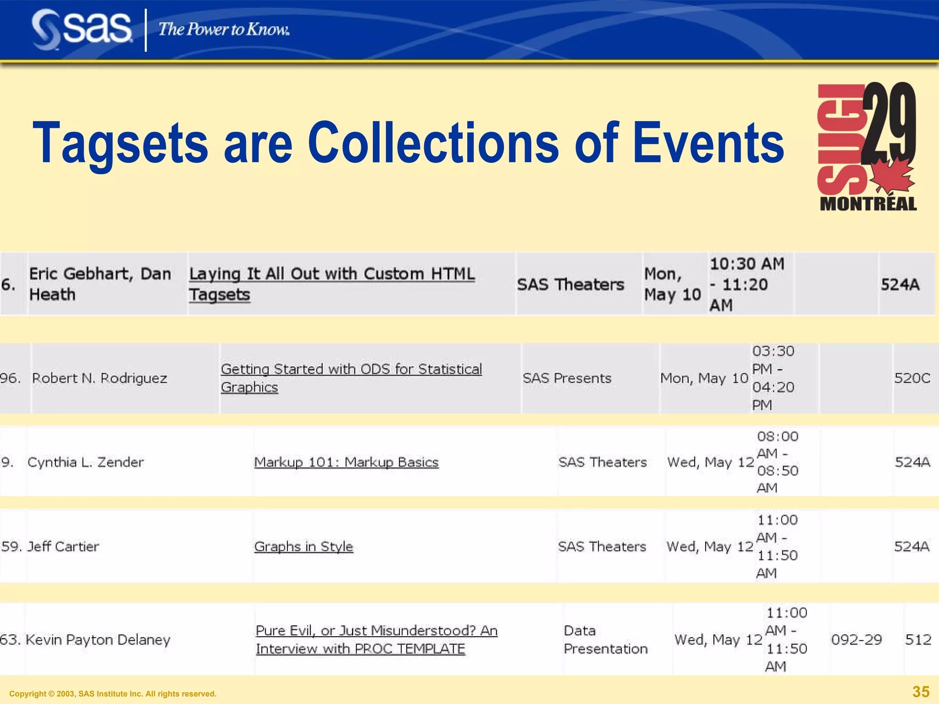Open the 'Markup 101: Markup Basics' link

click(x=346, y=462)
